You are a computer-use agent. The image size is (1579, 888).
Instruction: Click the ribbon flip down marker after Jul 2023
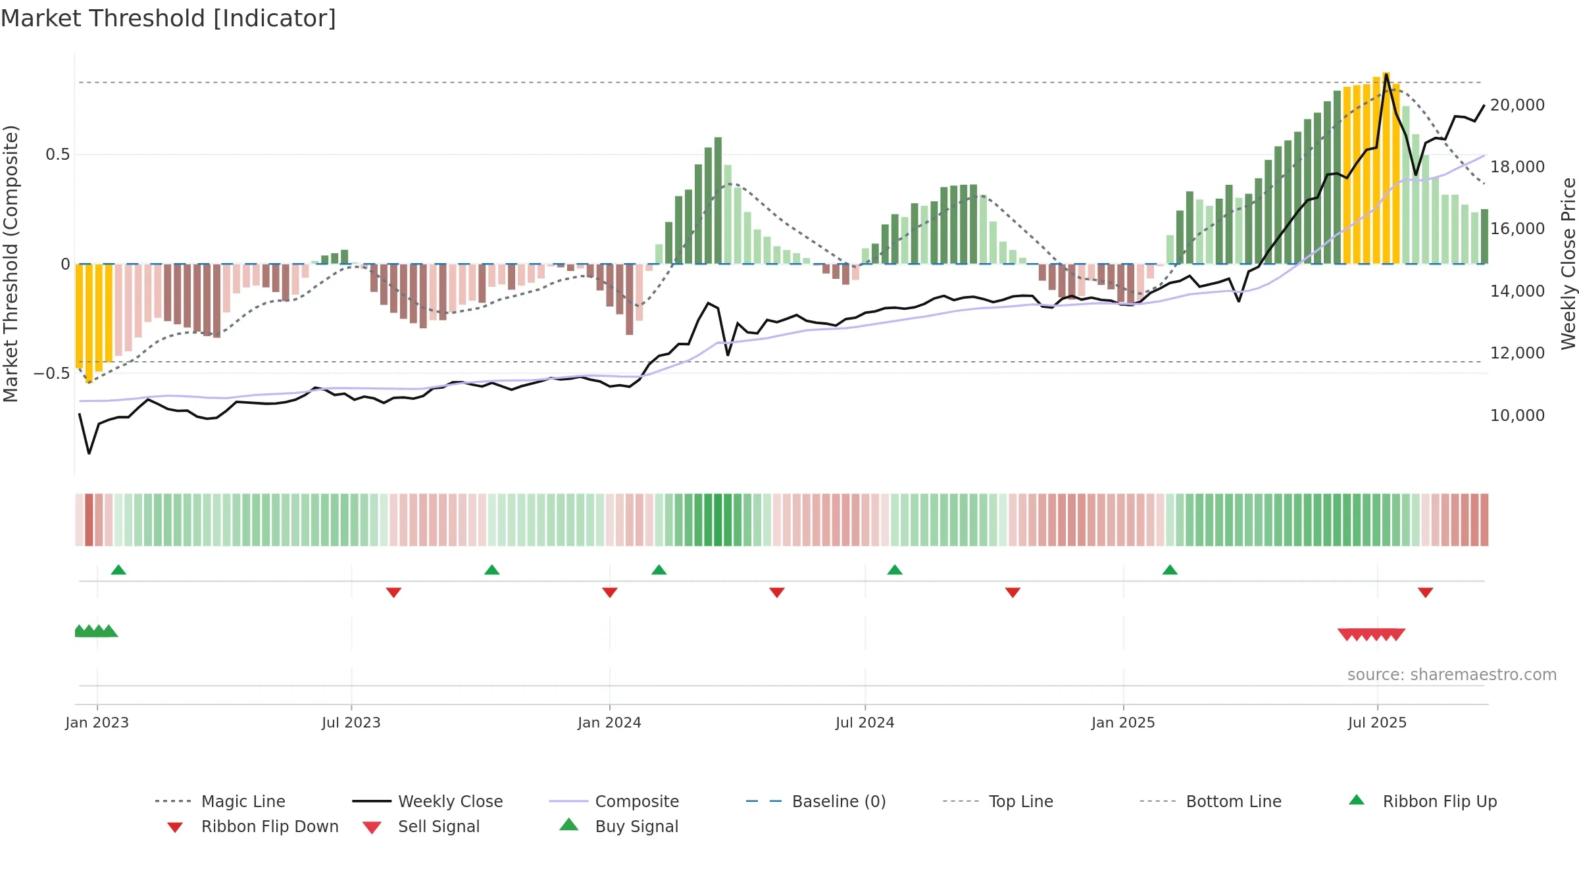[x=393, y=593]
